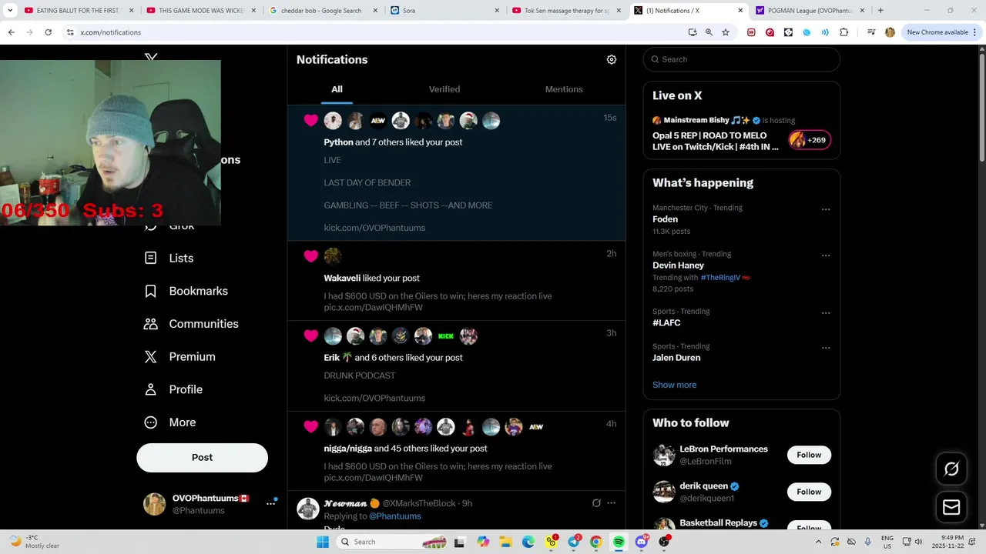This screenshot has height=554, width=986.
Task: Click the Chrome profile avatar
Action: [890, 32]
